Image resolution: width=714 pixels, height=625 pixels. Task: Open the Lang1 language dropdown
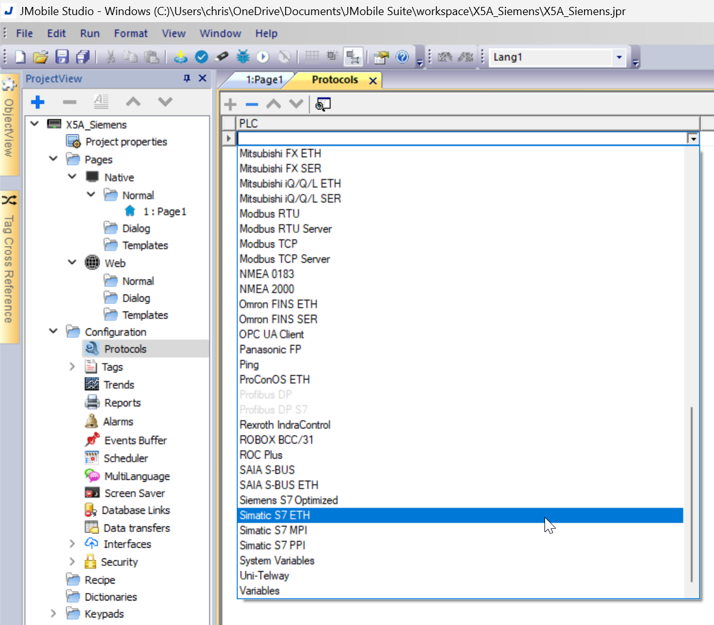tap(619, 57)
